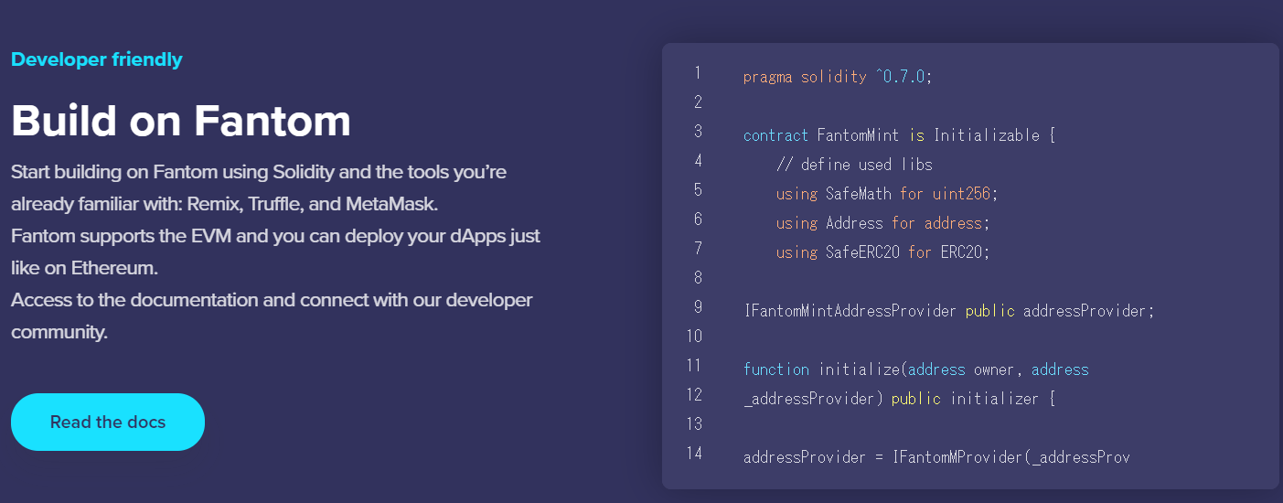Image resolution: width=1283 pixels, height=503 pixels.
Task: Click the function initialize code line
Action: pos(915,369)
